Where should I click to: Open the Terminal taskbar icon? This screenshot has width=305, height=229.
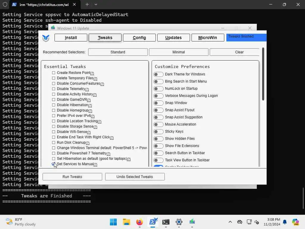pos(166,222)
